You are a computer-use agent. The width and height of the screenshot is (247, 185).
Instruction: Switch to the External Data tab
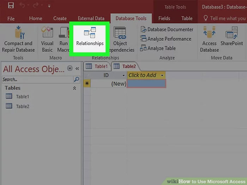coord(91,18)
